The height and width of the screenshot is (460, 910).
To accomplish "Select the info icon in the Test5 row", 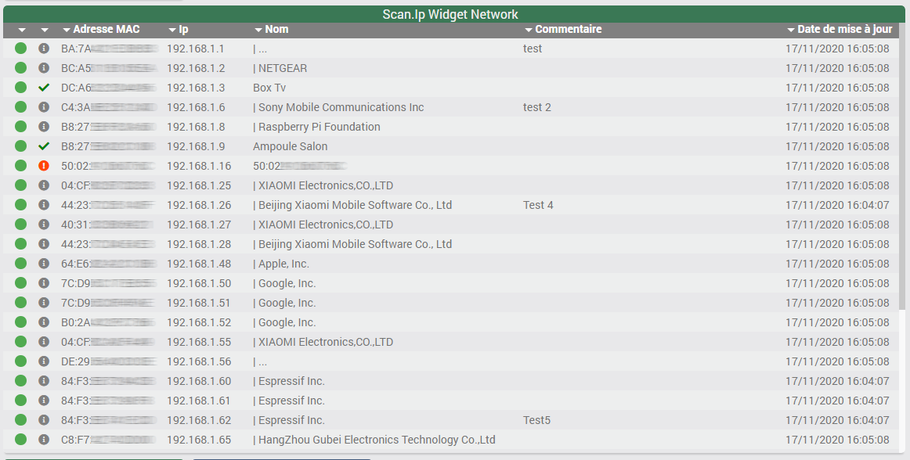I will (x=44, y=420).
